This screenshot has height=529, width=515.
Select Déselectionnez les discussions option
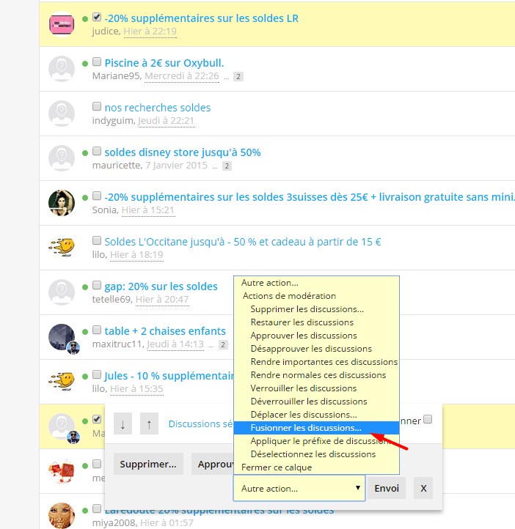tap(316, 454)
